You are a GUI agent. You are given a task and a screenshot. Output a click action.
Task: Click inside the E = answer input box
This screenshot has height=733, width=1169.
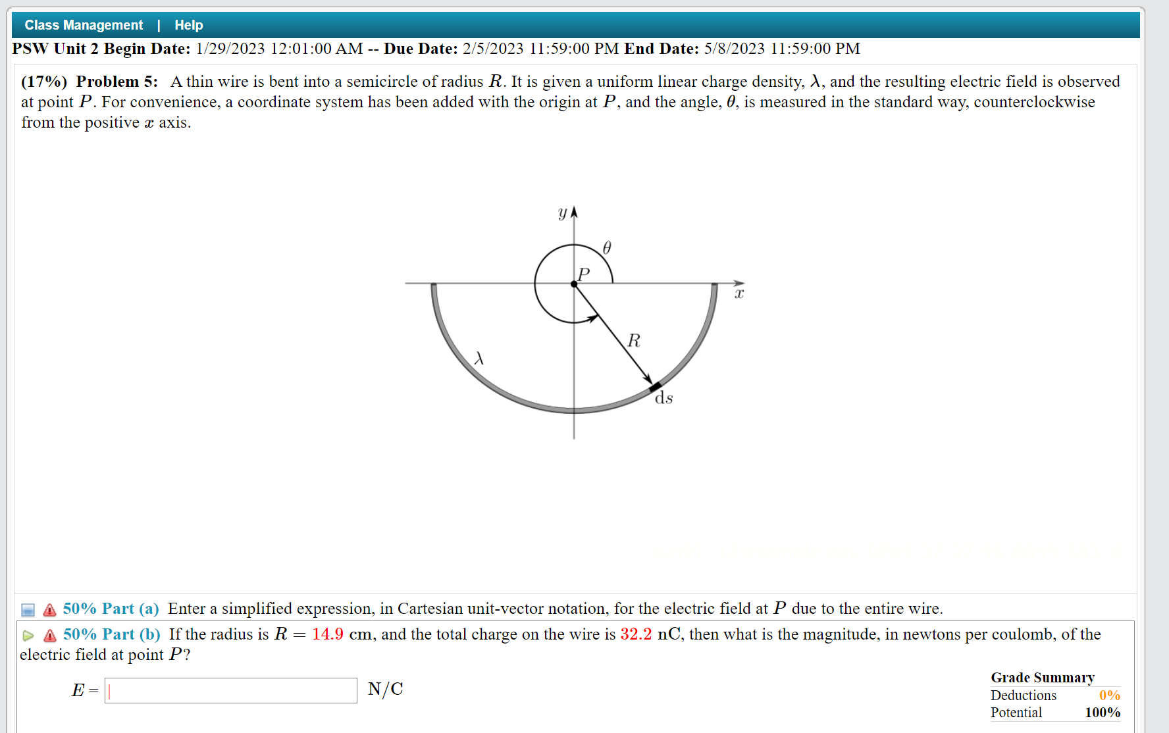[x=230, y=690]
